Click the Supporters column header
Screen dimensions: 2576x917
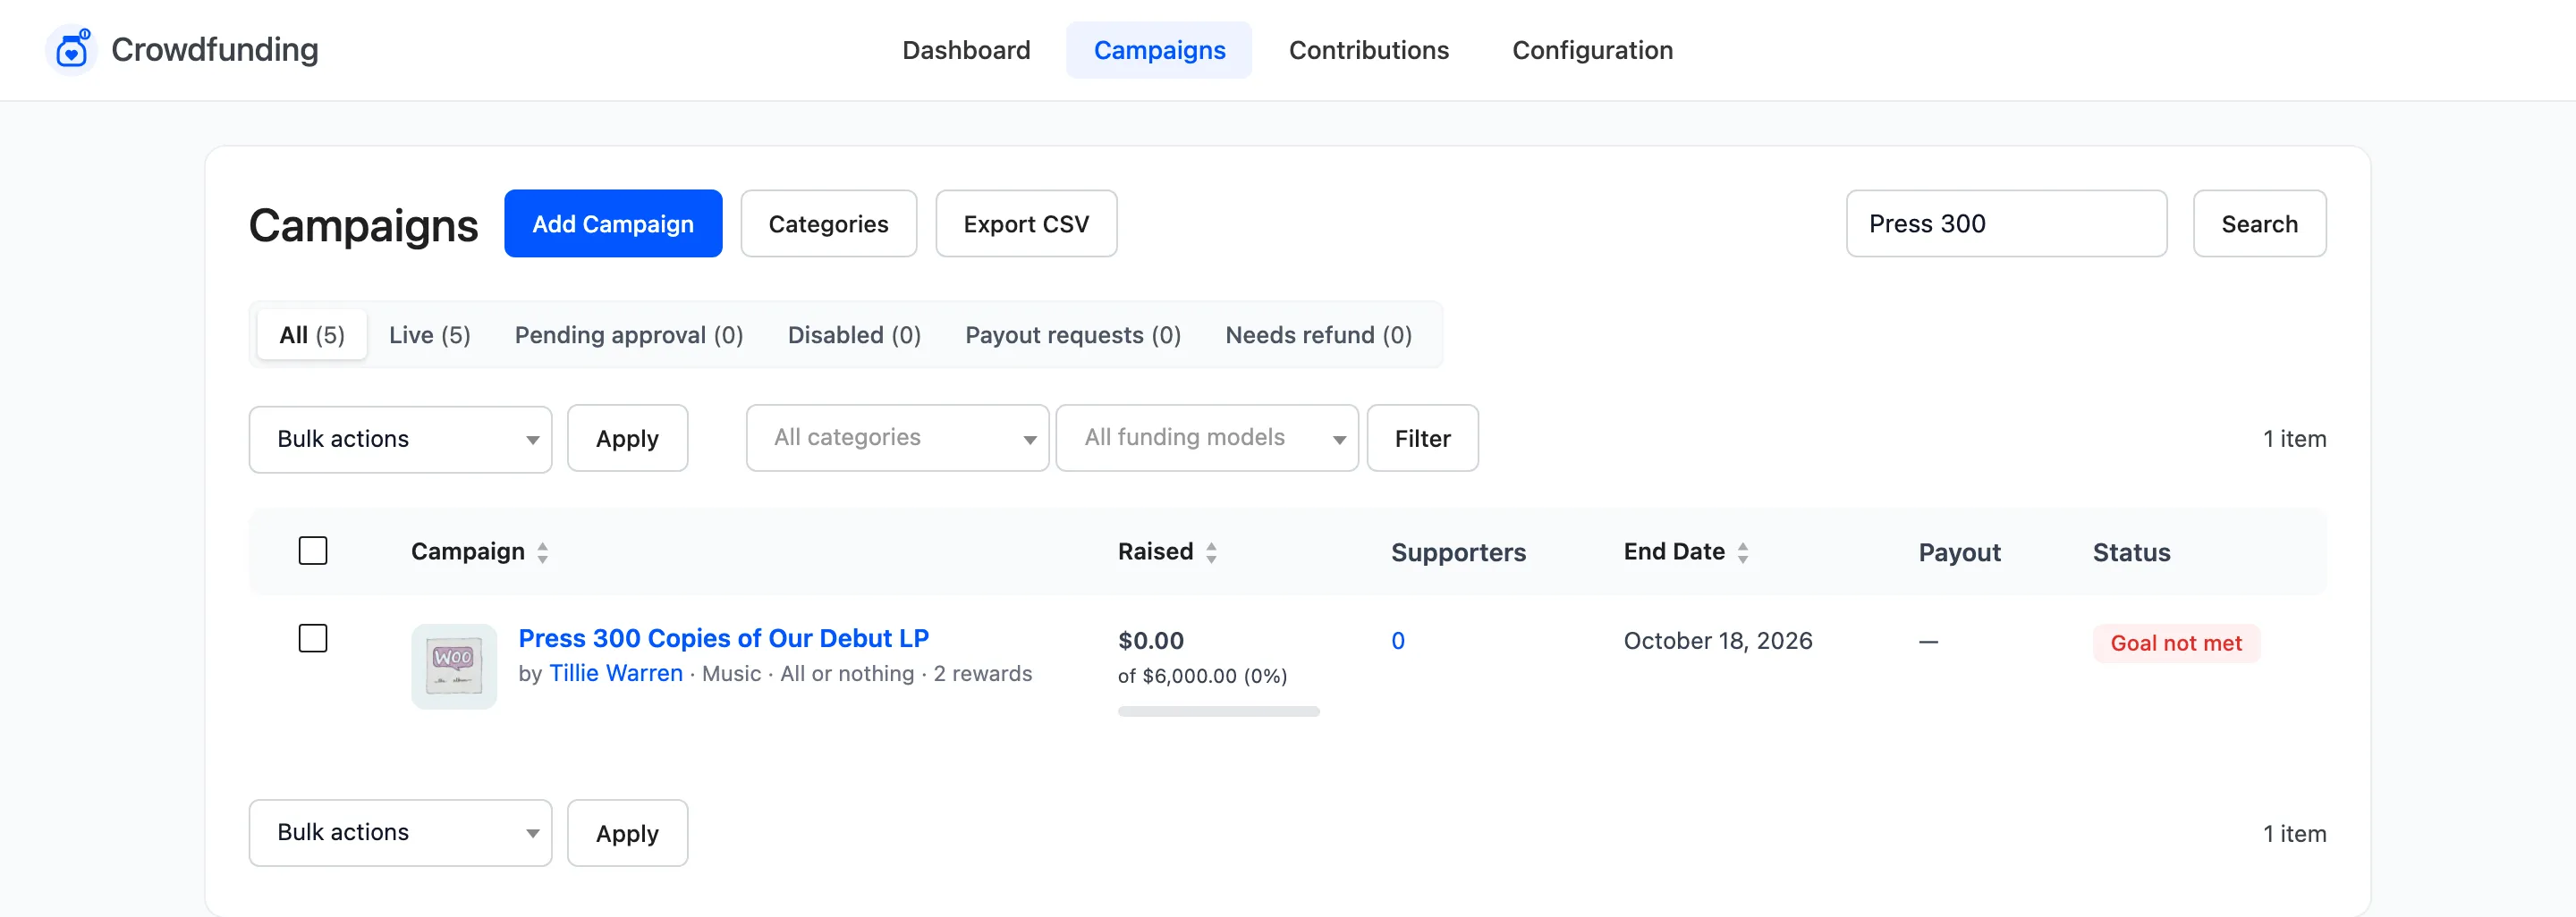[1458, 552]
